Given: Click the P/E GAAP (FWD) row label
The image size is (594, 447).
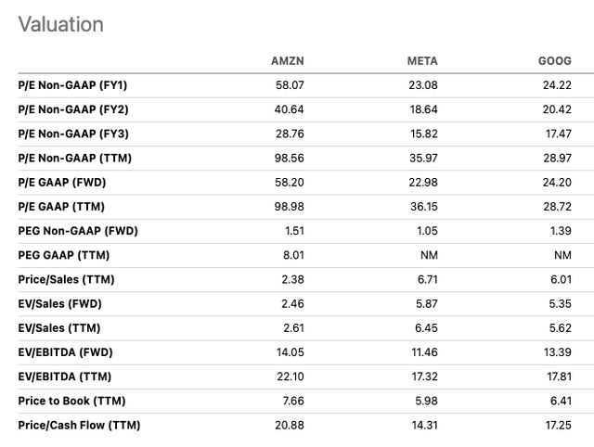Looking at the screenshot, I should pos(68,183).
